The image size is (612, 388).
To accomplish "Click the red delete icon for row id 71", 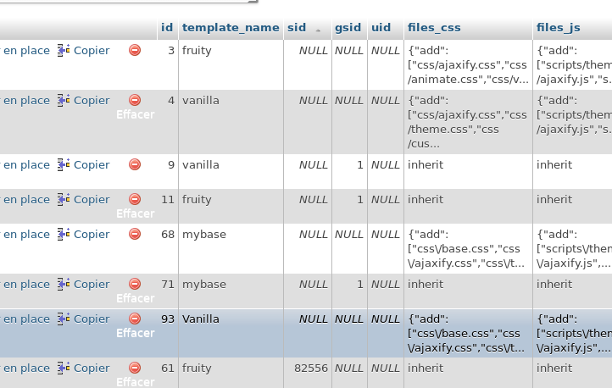I will point(135,285).
